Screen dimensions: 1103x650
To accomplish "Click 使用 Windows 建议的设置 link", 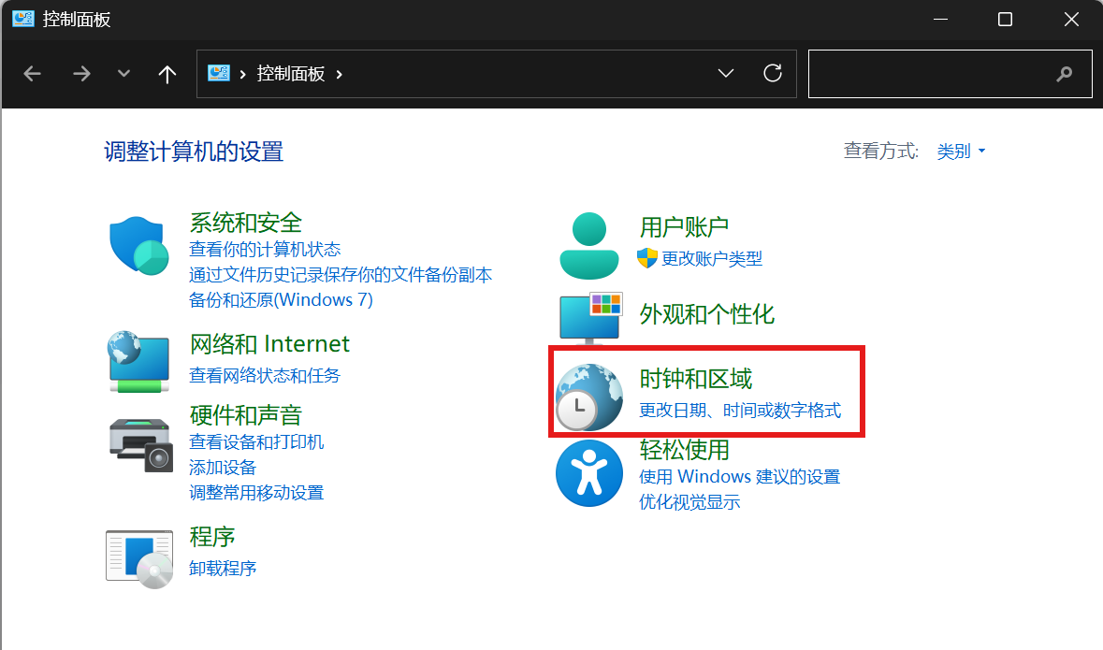I will pos(739,477).
